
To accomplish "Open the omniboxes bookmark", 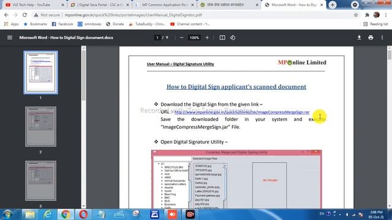I will point(90,24).
